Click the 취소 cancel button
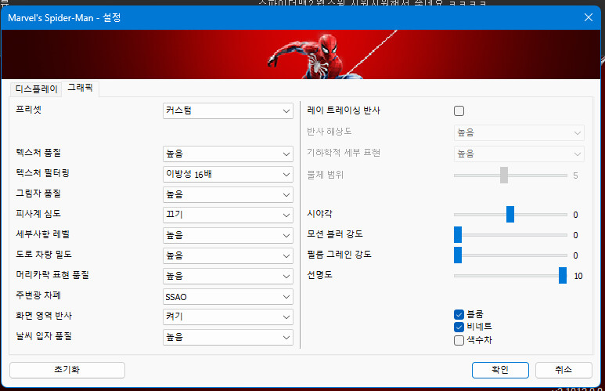Viewport: 605px width, 391px height. 564,370
